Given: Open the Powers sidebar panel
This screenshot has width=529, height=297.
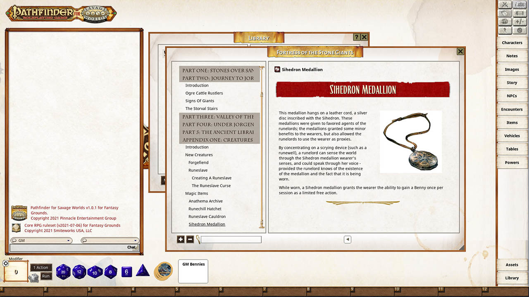Looking at the screenshot, I should click(x=512, y=162).
